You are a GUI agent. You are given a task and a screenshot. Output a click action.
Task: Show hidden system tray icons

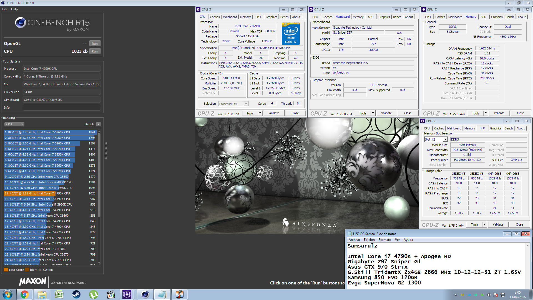456,295
